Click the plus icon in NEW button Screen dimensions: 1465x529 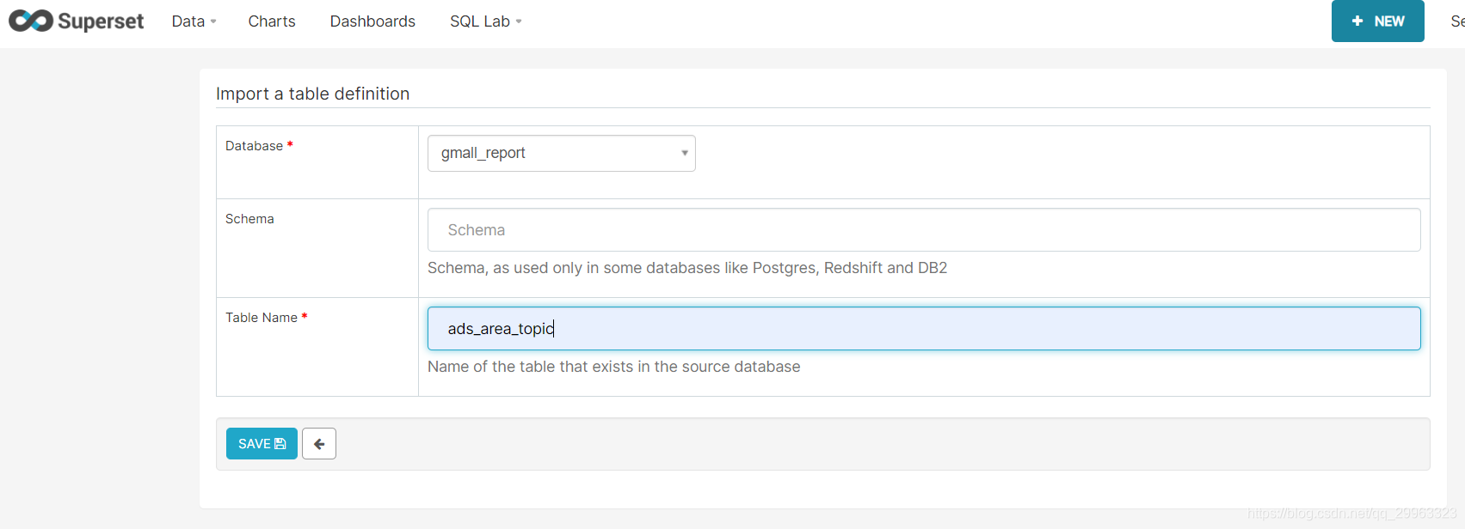(1357, 21)
